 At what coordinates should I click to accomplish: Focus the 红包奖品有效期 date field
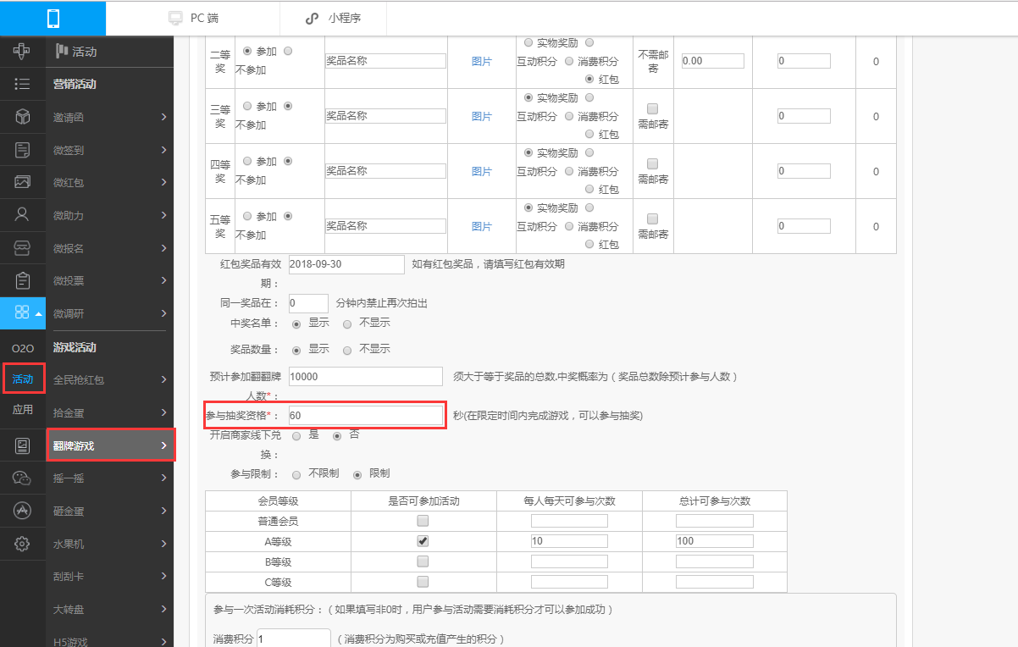pyautogui.click(x=346, y=264)
